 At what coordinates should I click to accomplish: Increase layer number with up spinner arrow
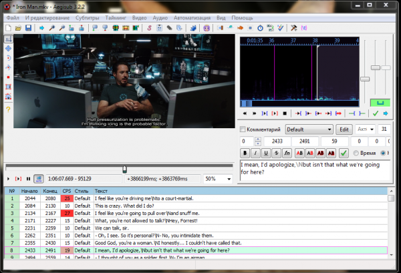258,140
